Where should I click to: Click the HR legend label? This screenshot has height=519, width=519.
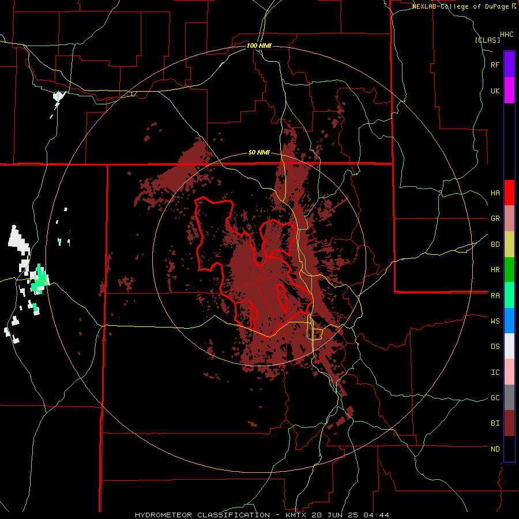click(x=495, y=270)
